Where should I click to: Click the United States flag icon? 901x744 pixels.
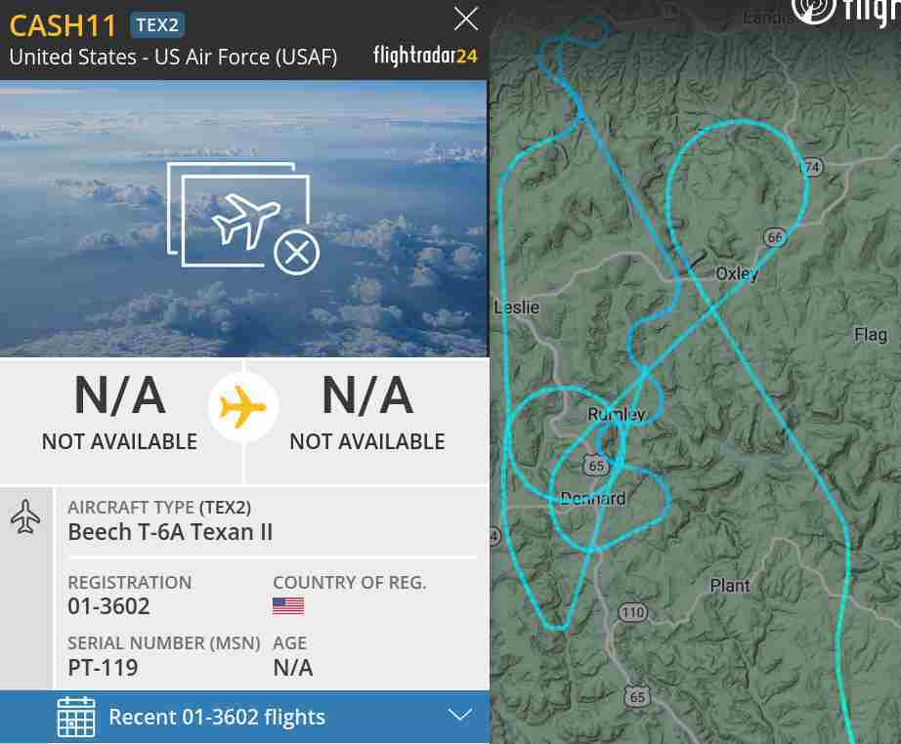point(288,606)
